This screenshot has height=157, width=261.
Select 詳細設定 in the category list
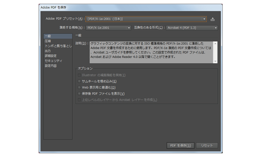pyautogui.click(x=58, y=56)
